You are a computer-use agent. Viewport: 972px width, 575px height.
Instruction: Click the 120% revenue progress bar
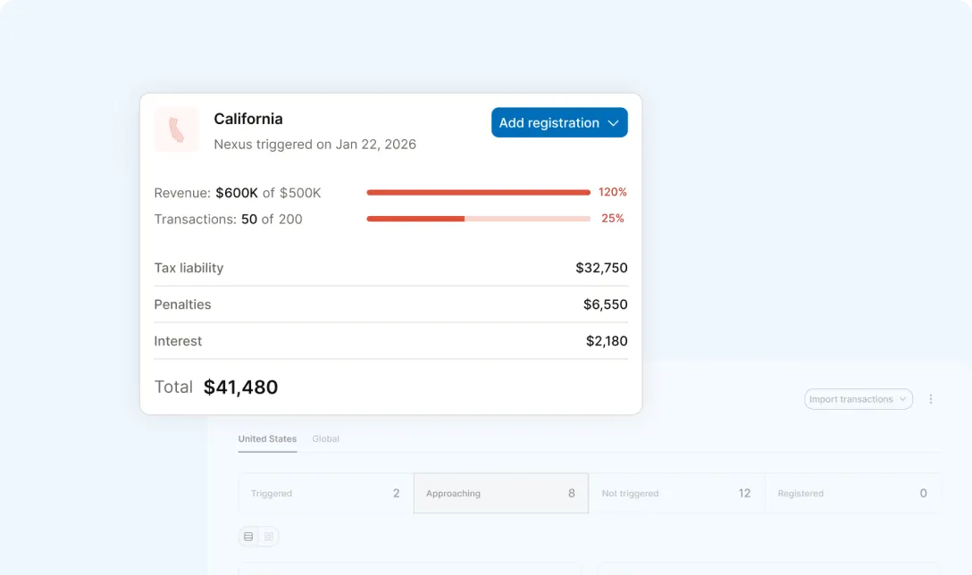click(478, 191)
